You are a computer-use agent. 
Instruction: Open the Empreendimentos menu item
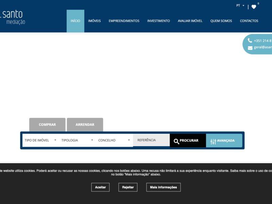click(x=124, y=21)
